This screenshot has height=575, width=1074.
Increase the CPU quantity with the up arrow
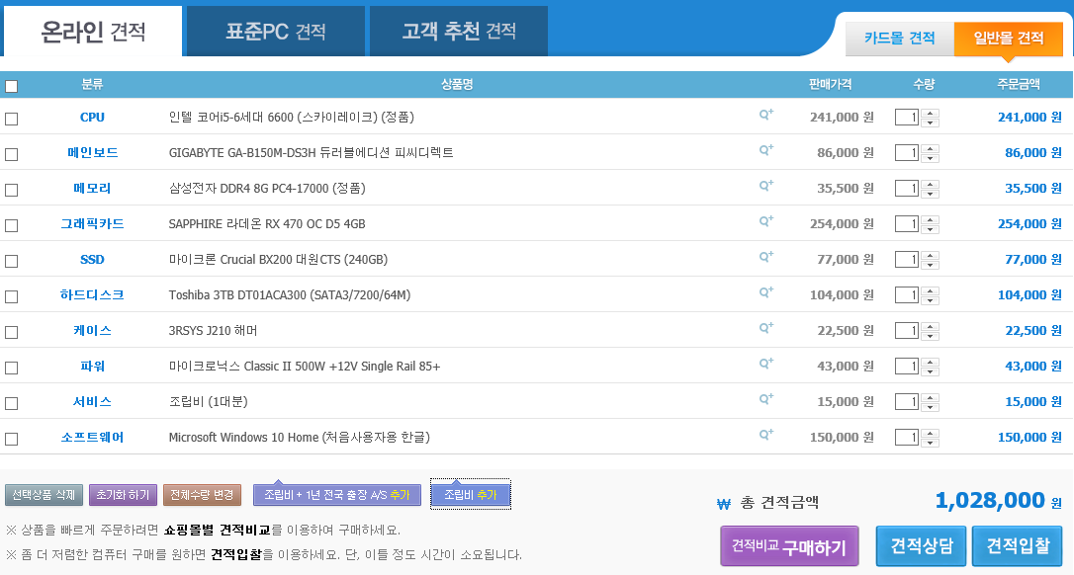tap(930, 113)
